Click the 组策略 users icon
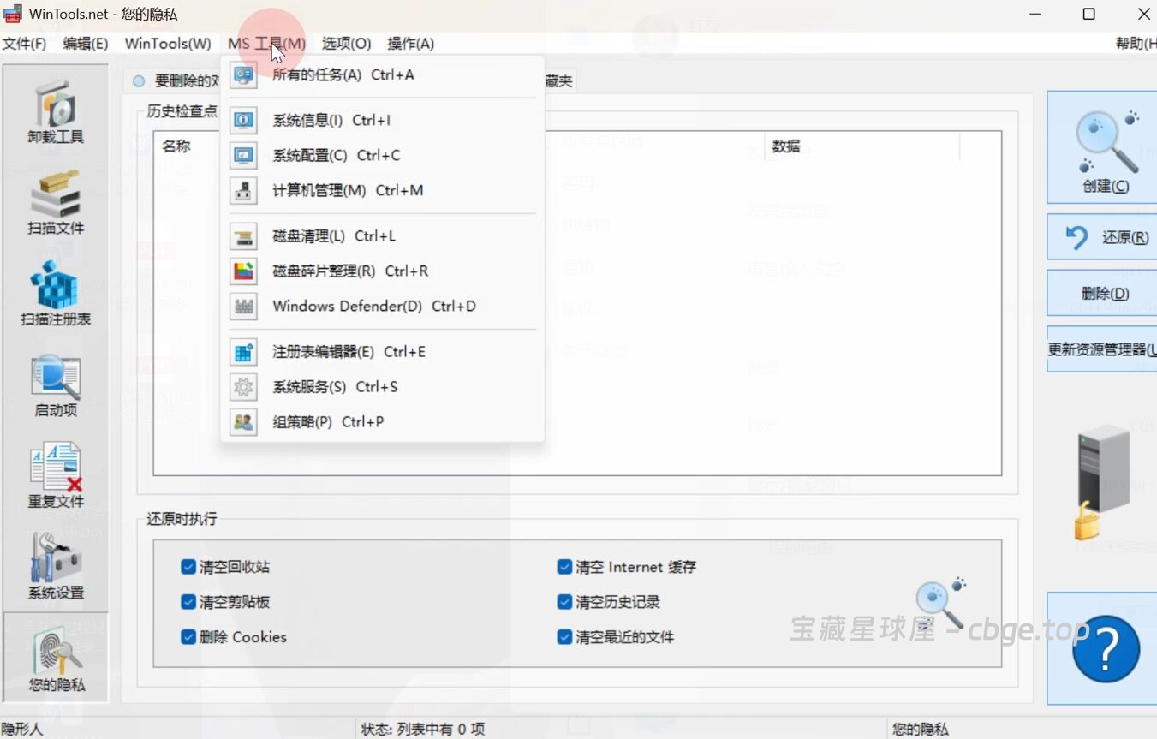The image size is (1157, 739). point(244,422)
